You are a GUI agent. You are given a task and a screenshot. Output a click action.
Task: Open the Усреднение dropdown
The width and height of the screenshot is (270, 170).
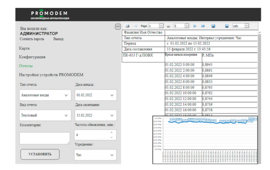click(x=96, y=155)
